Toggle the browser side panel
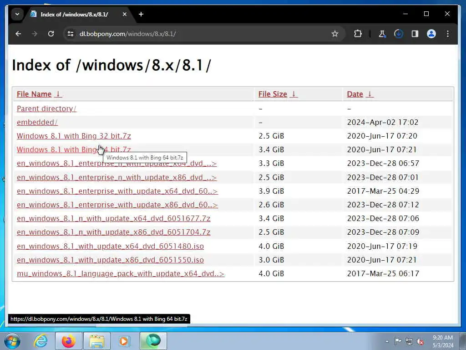This screenshot has height=350, width=466. [x=415, y=34]
